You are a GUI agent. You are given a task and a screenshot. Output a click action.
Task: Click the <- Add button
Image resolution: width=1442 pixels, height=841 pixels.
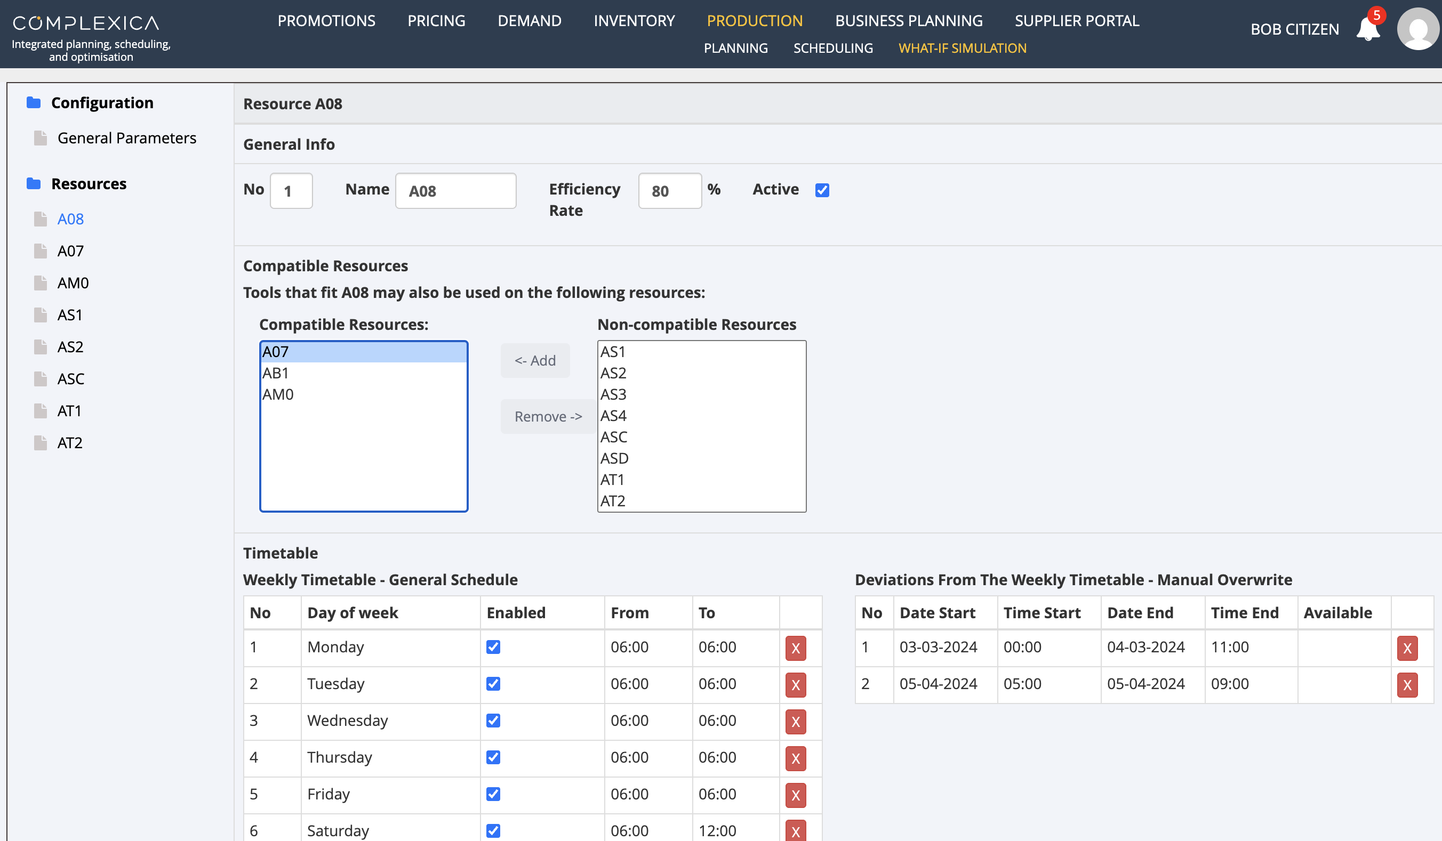pos(535,360)
